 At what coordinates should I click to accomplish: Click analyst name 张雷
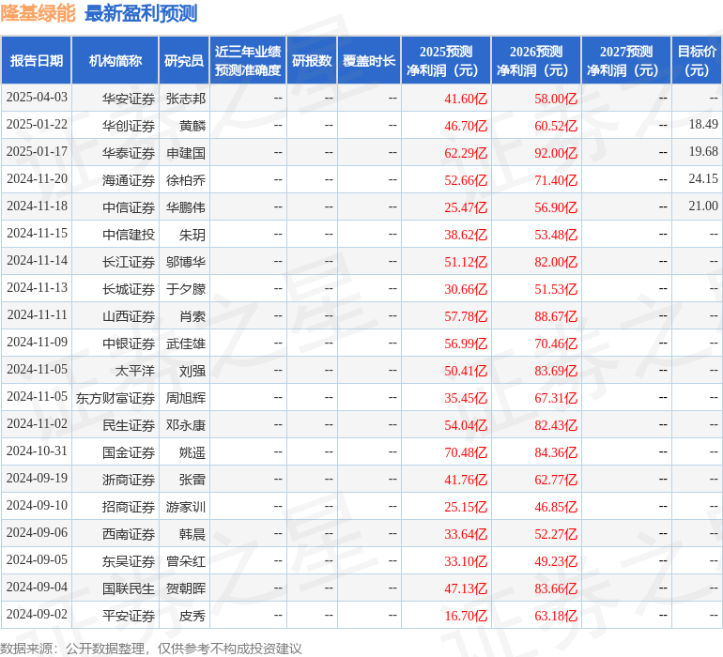tap(192, 480)
